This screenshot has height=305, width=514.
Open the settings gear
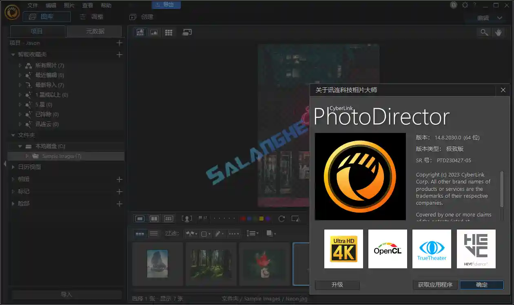(x=465, y=5)
